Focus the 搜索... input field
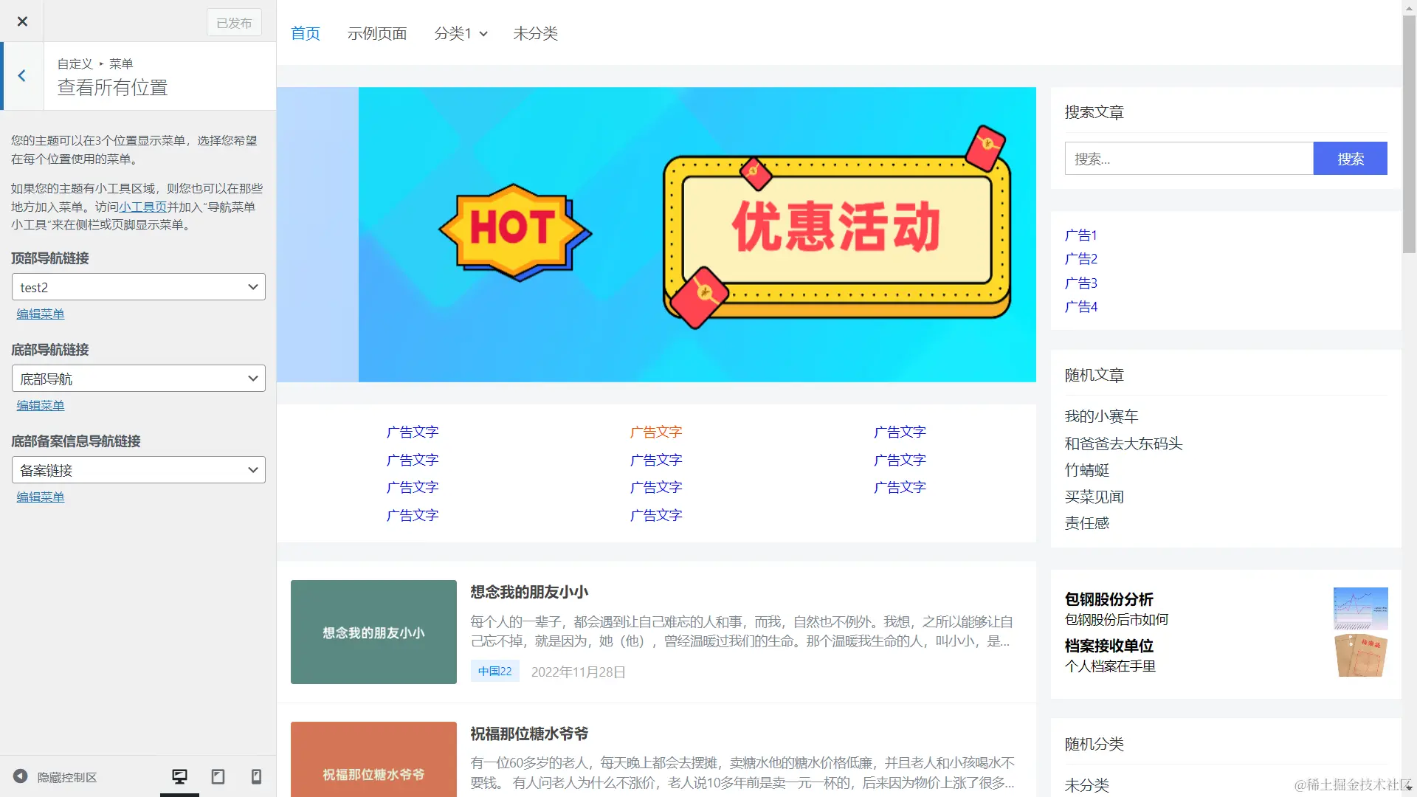 click(x=1189, y=159)
